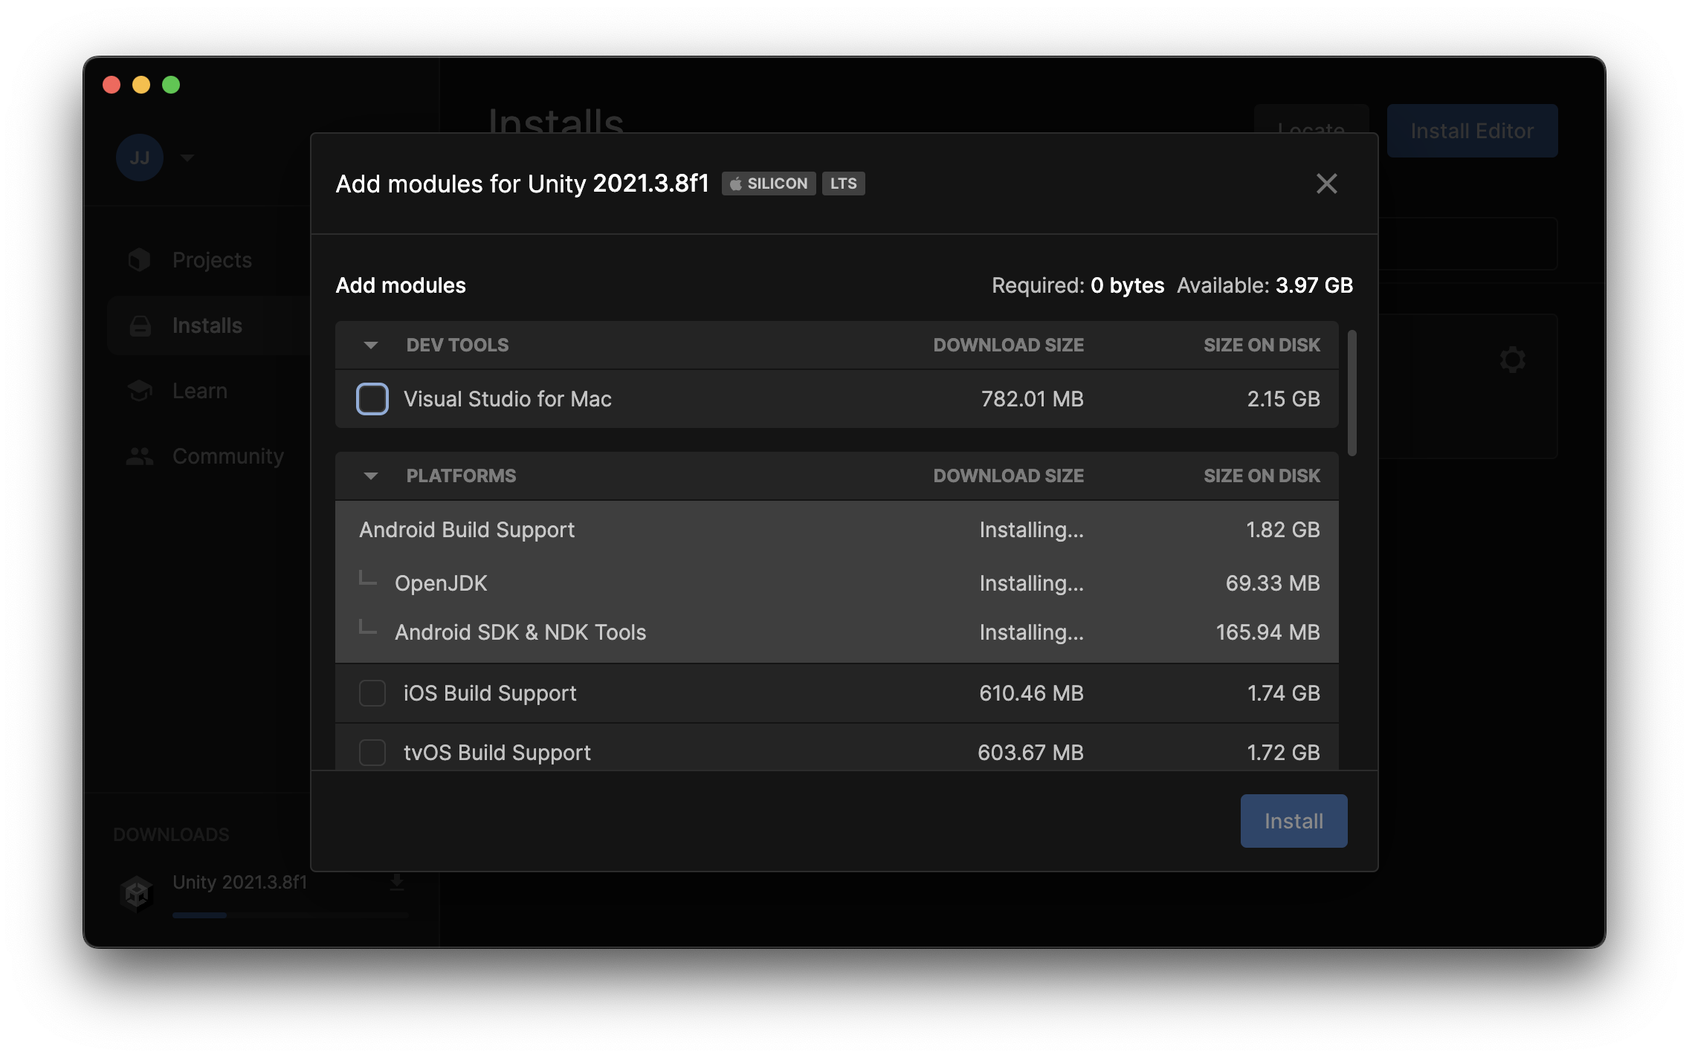Enable iOS Build Support checkbox
The height and width of the screenshot is (1058, 1689).
(372, 693)
